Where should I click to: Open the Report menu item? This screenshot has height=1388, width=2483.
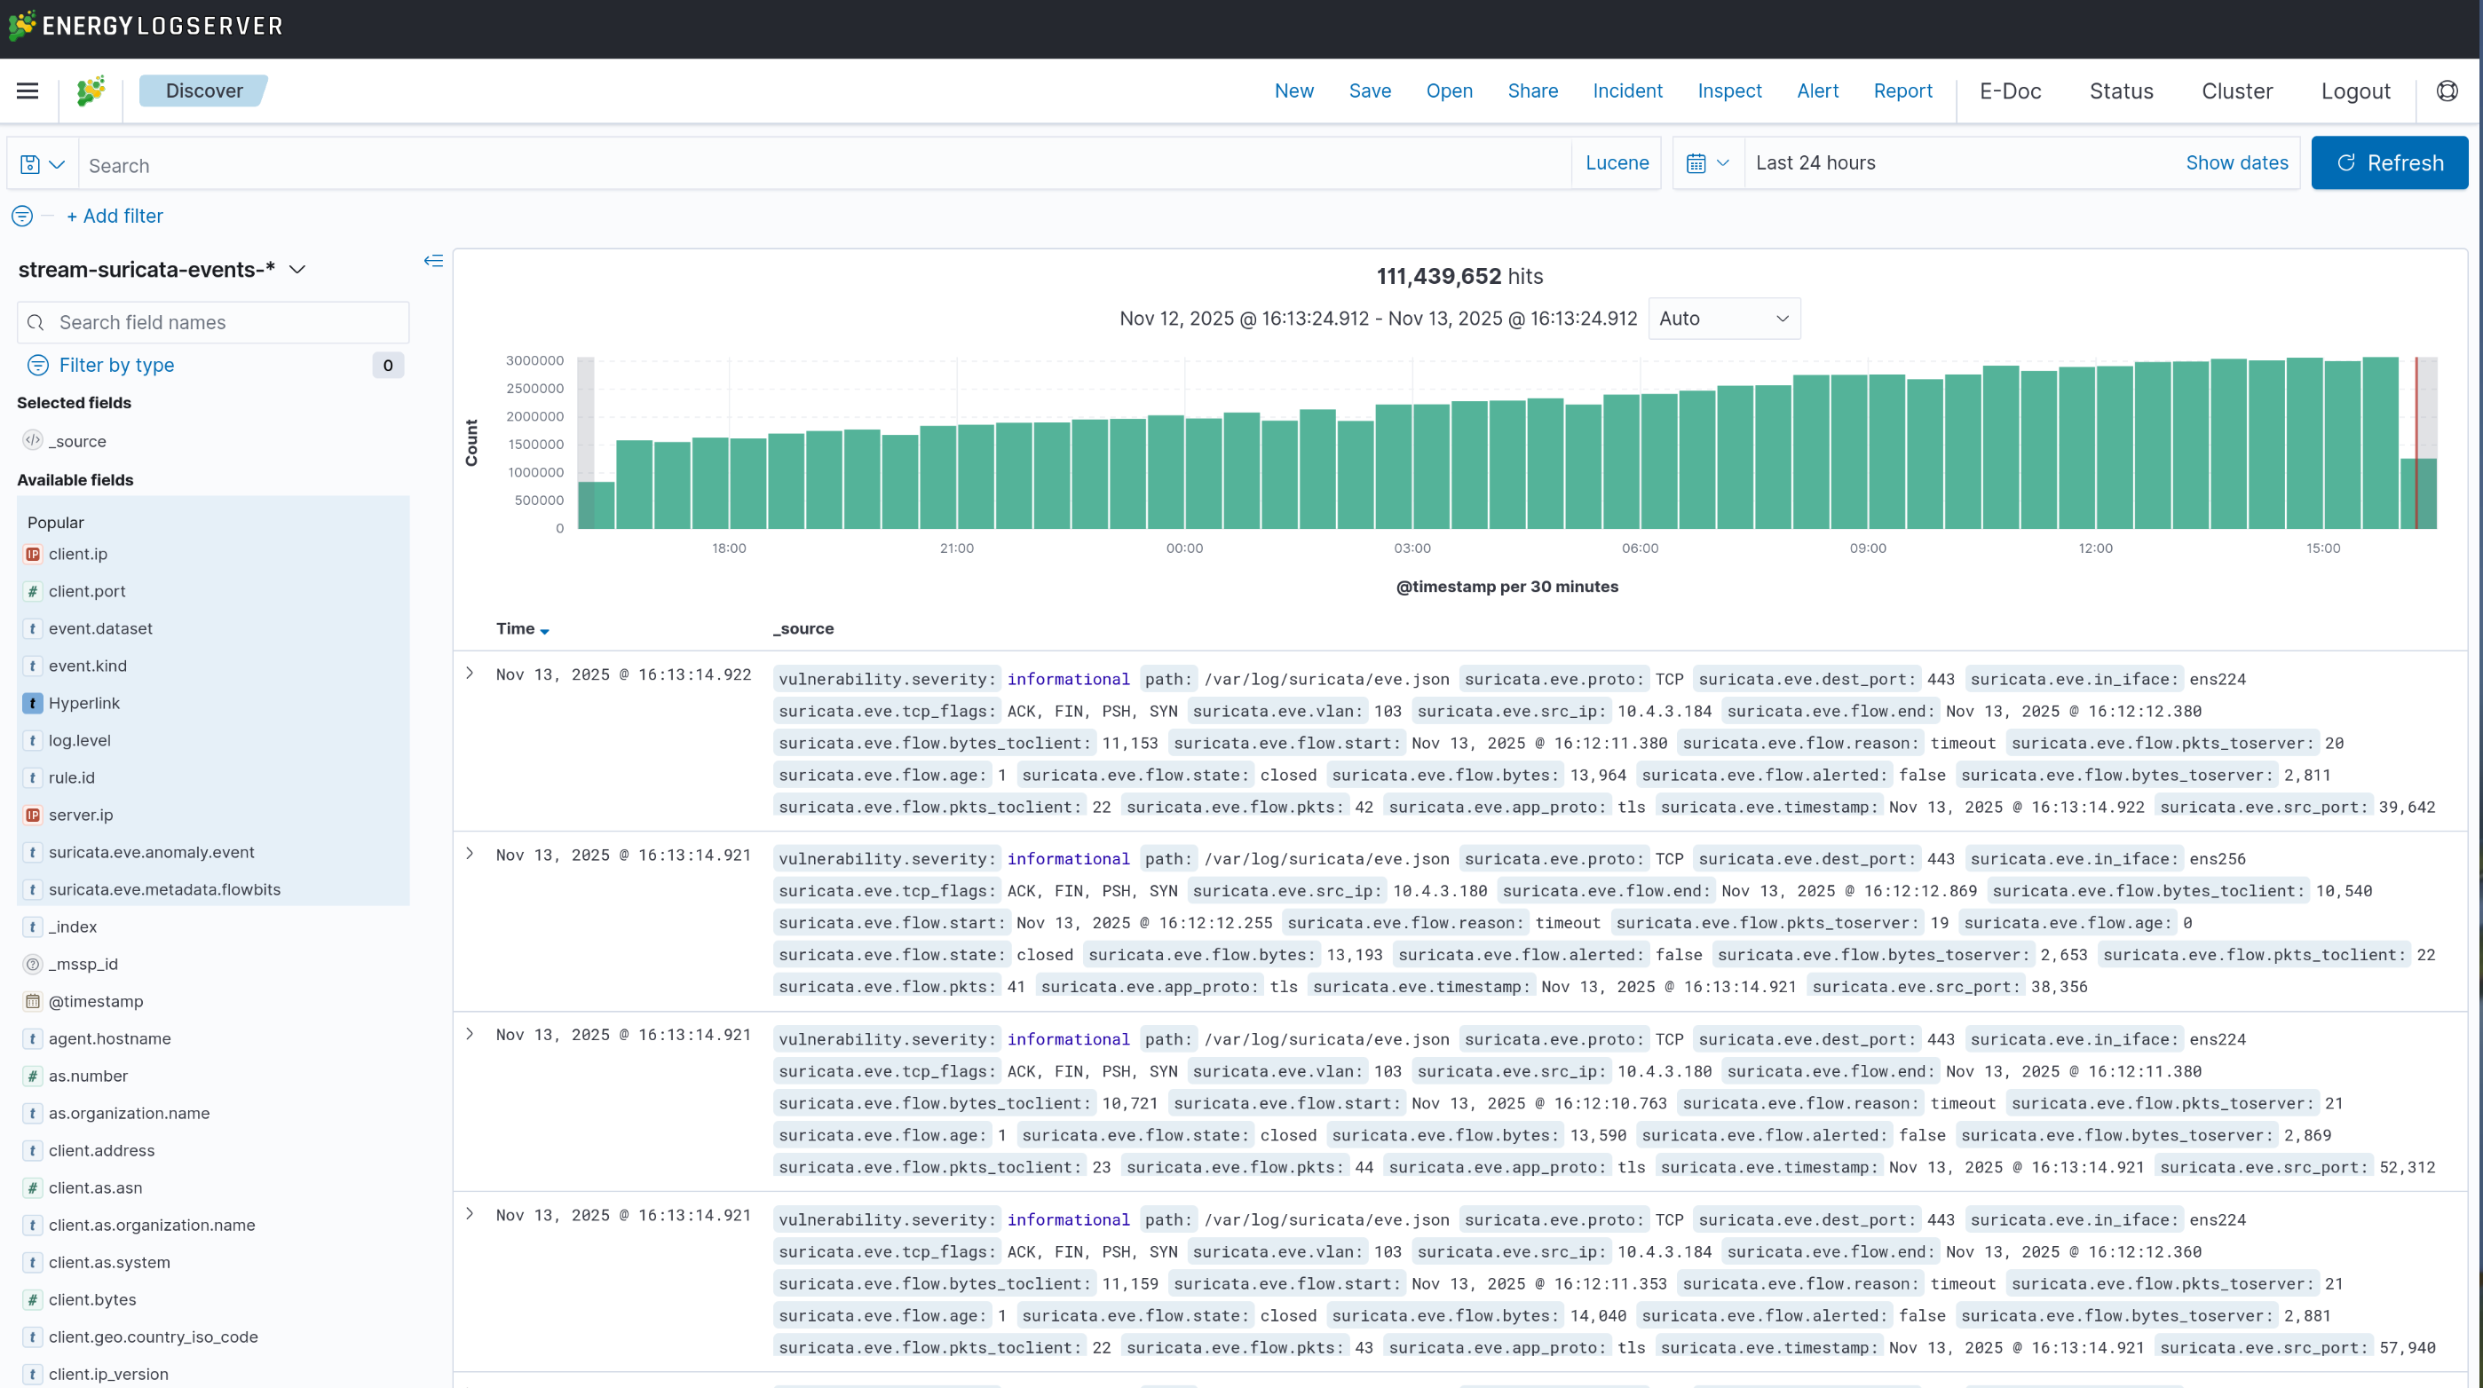click(x=1902, y=91)
